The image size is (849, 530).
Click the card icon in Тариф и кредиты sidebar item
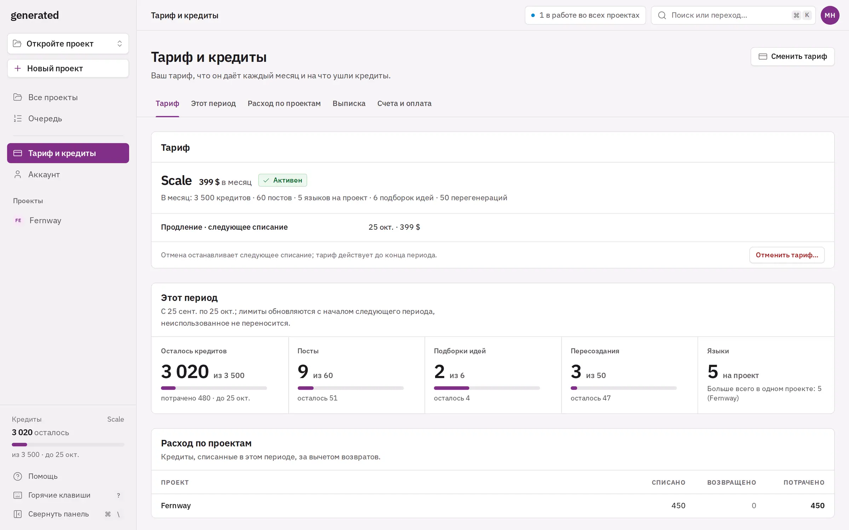click(18, 153)
